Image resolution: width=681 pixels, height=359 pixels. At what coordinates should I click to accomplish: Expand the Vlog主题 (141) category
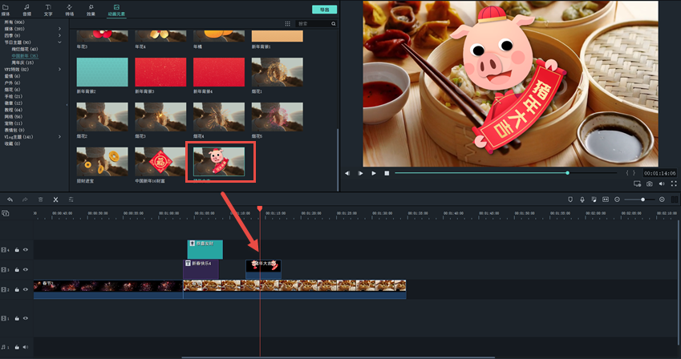pyautogui.click(x=59, y=137)
